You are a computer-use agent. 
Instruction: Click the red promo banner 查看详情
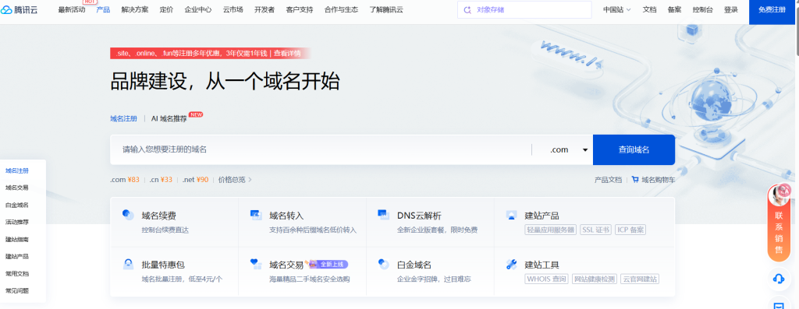coord(287,53)
